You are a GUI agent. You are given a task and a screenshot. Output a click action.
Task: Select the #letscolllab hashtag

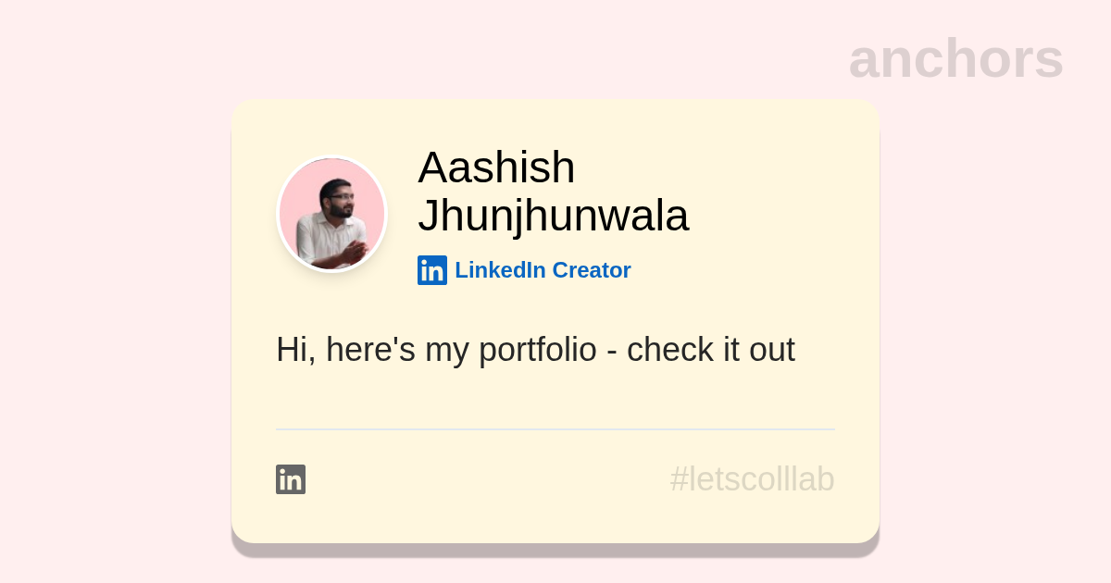[x=752, y=479]
